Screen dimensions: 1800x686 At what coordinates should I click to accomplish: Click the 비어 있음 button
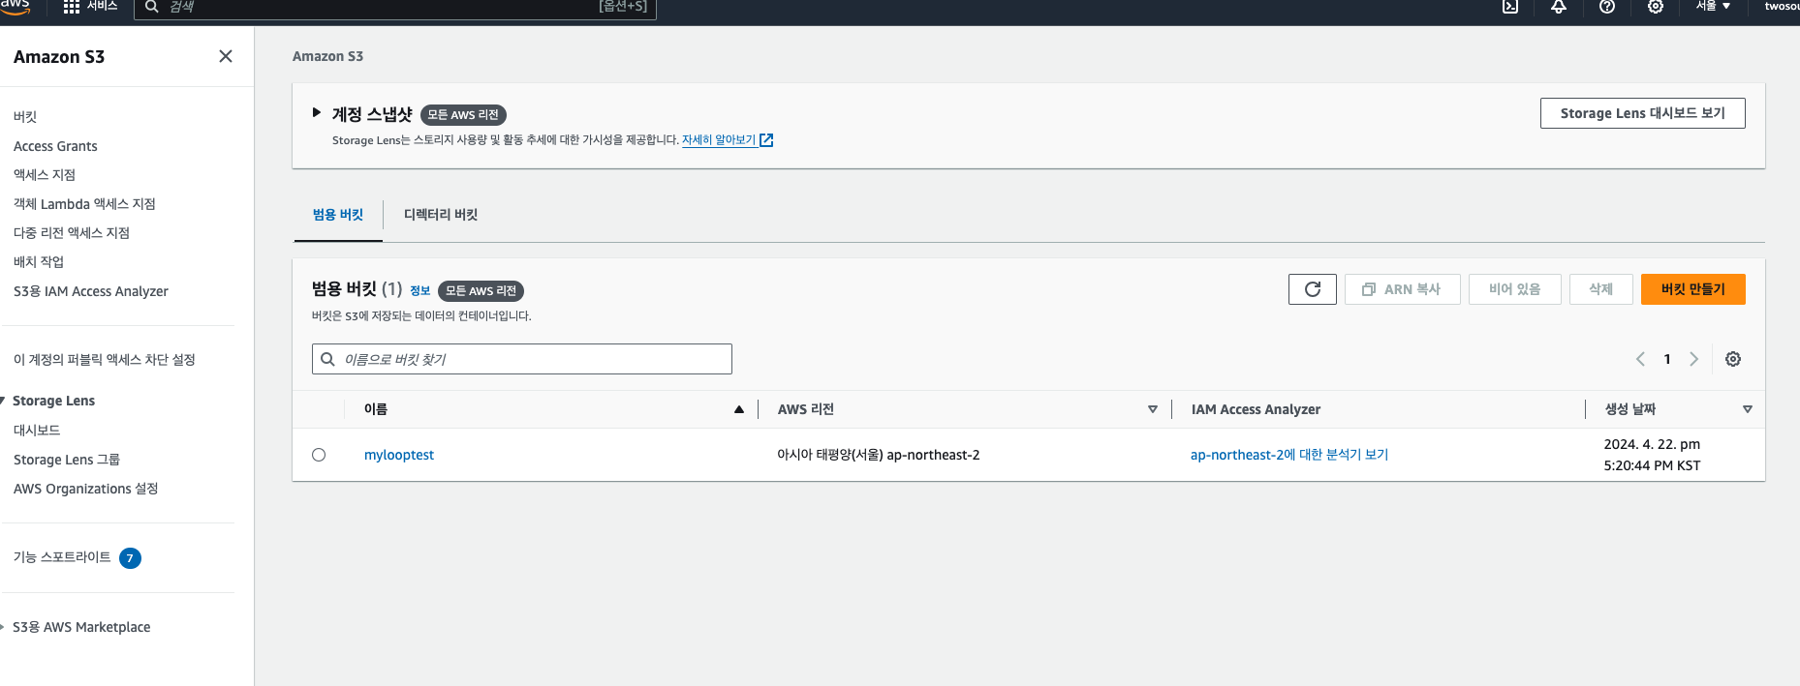1515,289
